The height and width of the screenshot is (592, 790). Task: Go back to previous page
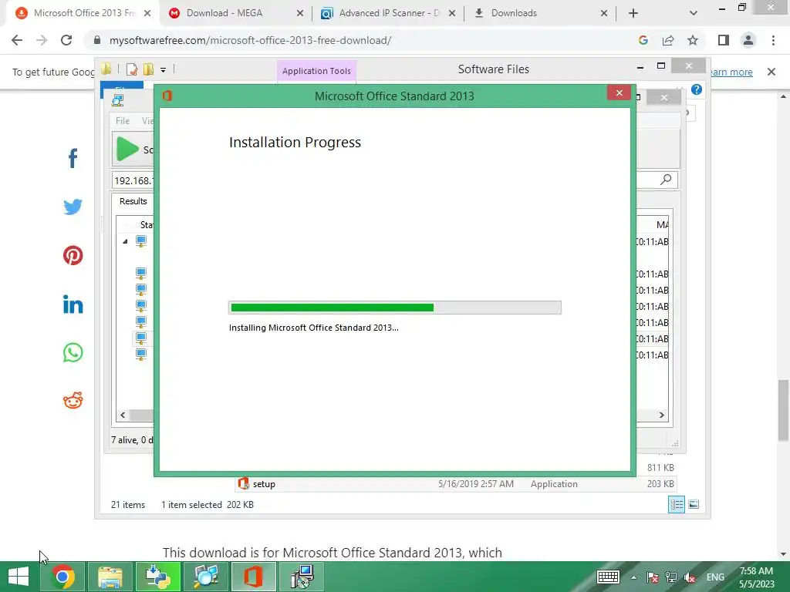(x=17, y=40)
